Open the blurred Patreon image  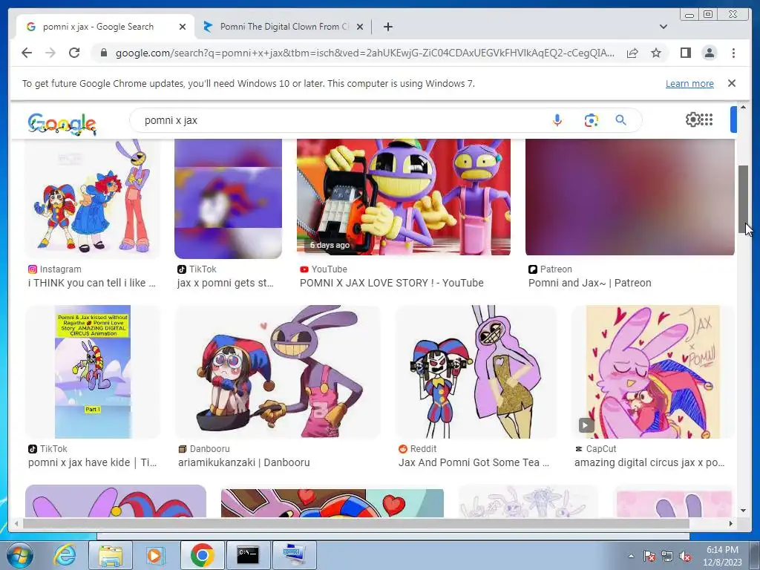click(x=629, y=197)
